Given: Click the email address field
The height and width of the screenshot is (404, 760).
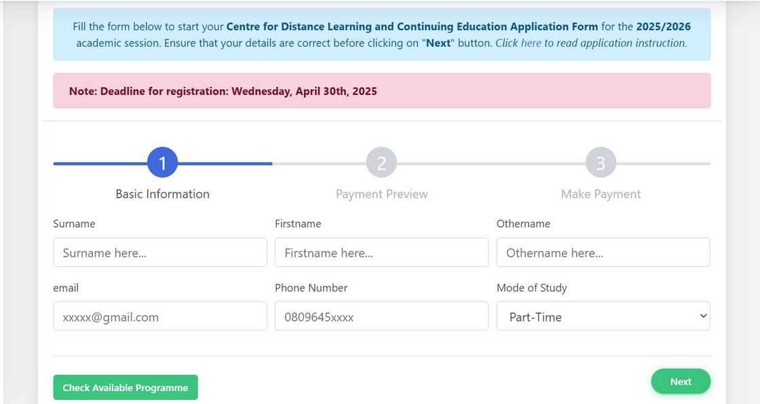Looking at the screenshot, I should [x=160, y=316].
